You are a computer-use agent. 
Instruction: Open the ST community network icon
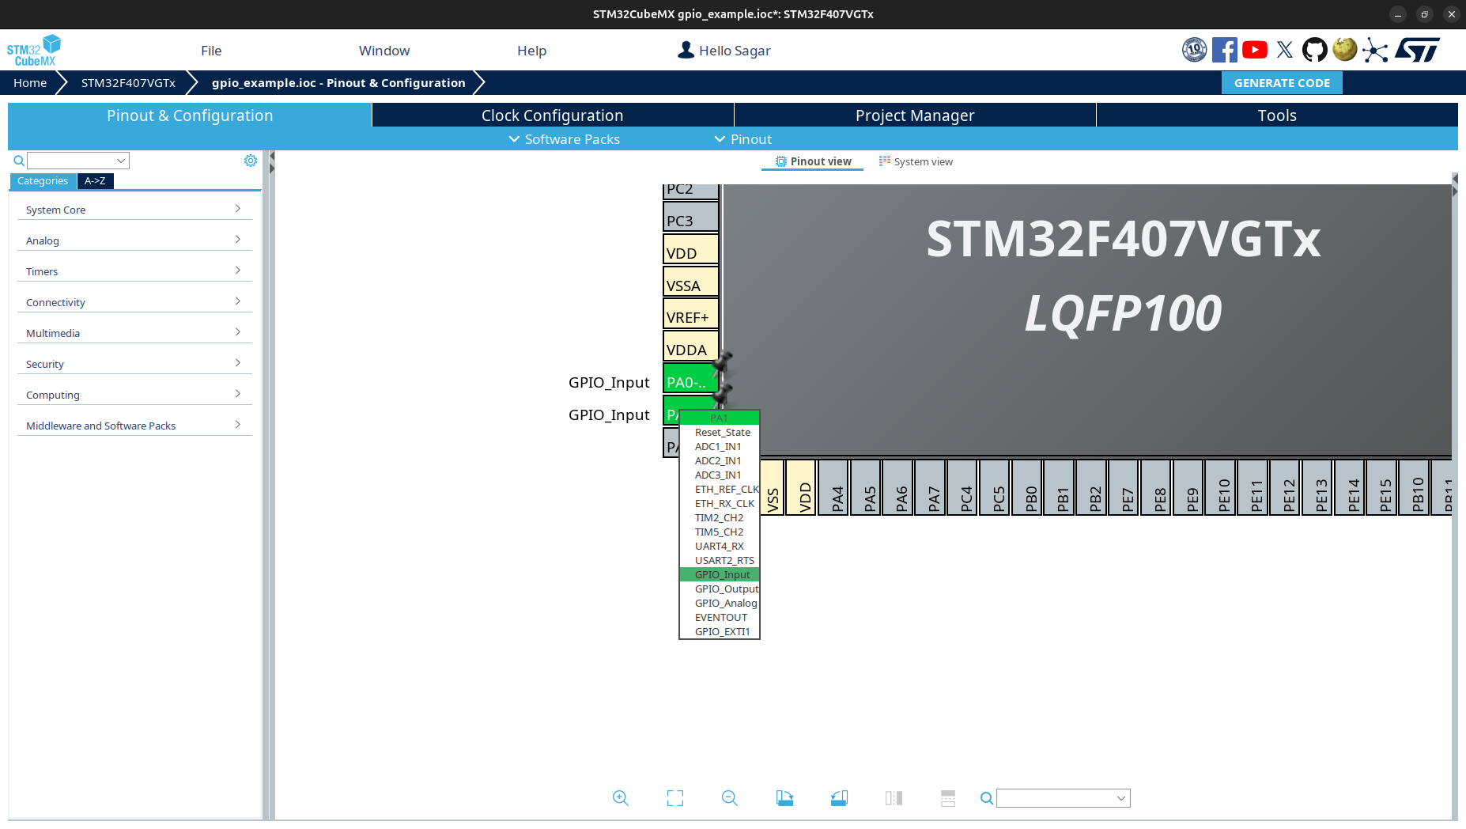pos(1375,51)
